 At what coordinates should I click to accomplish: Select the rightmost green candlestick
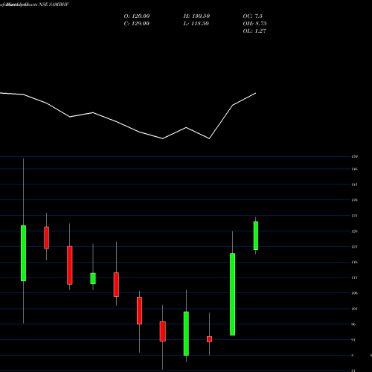(256, 236)
